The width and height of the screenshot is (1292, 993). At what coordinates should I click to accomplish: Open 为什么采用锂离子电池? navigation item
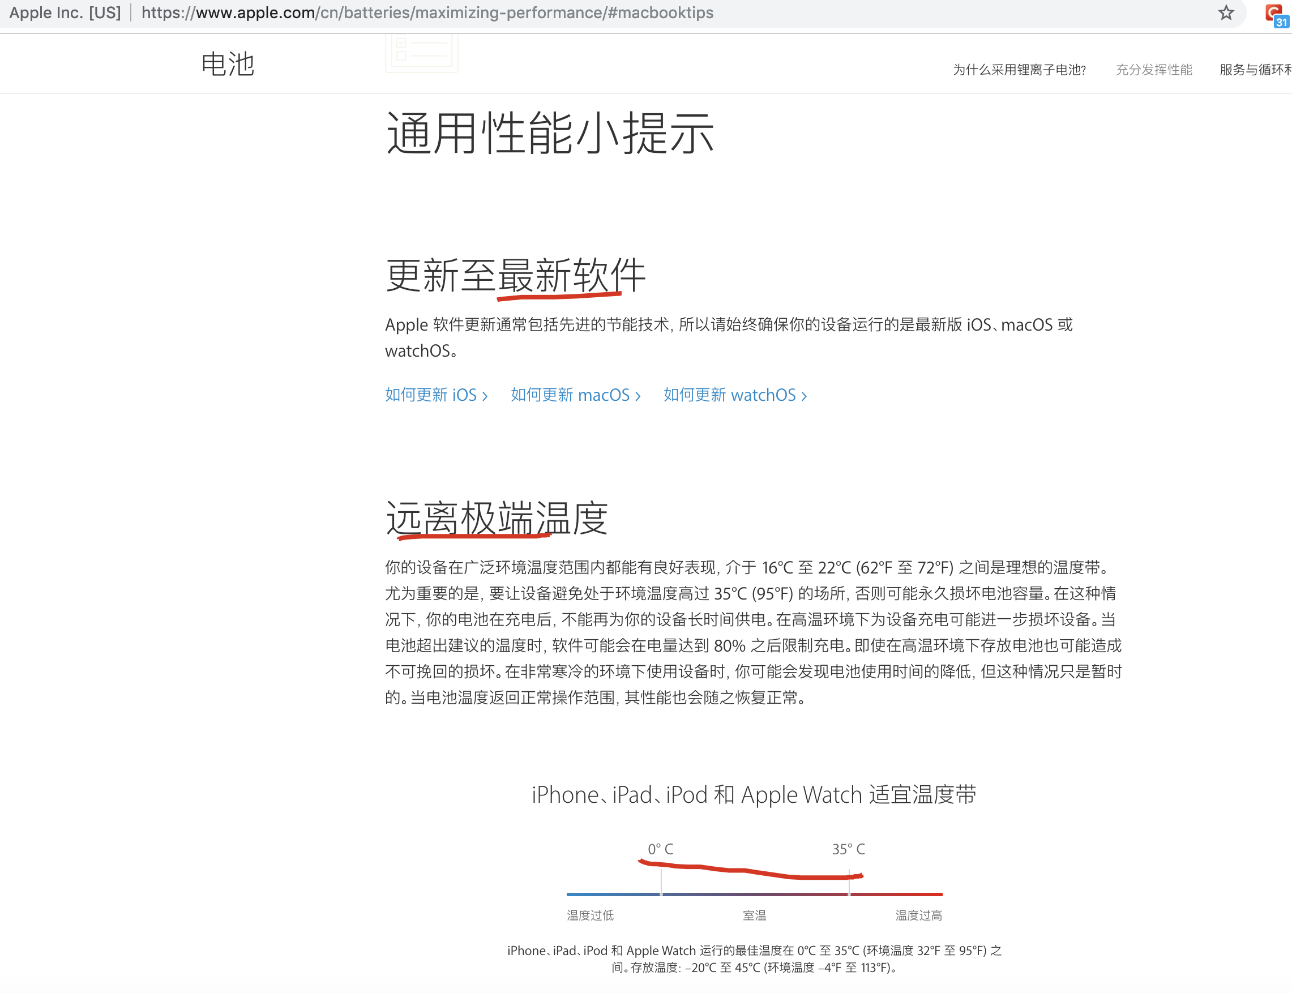tap(1019, 70)
